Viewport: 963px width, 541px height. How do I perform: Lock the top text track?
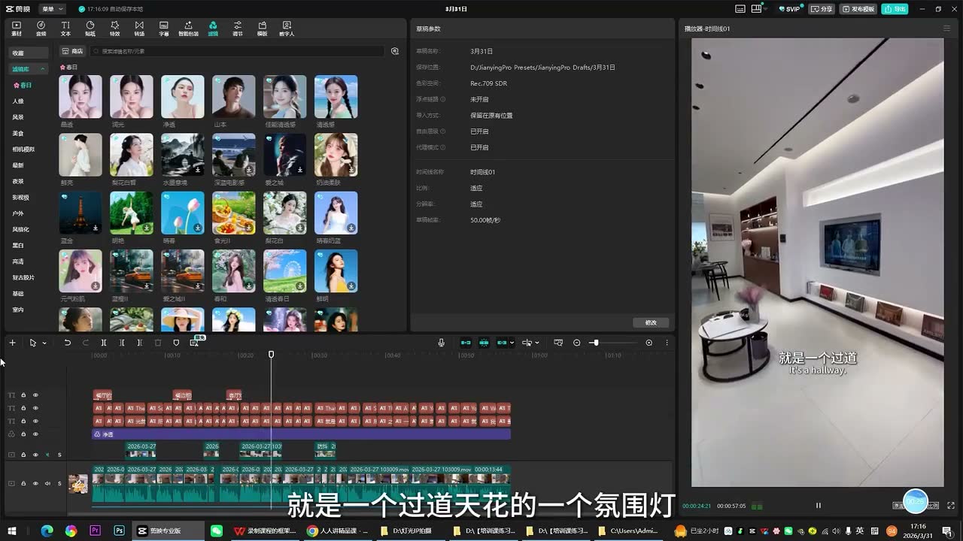tap(23, 395)
